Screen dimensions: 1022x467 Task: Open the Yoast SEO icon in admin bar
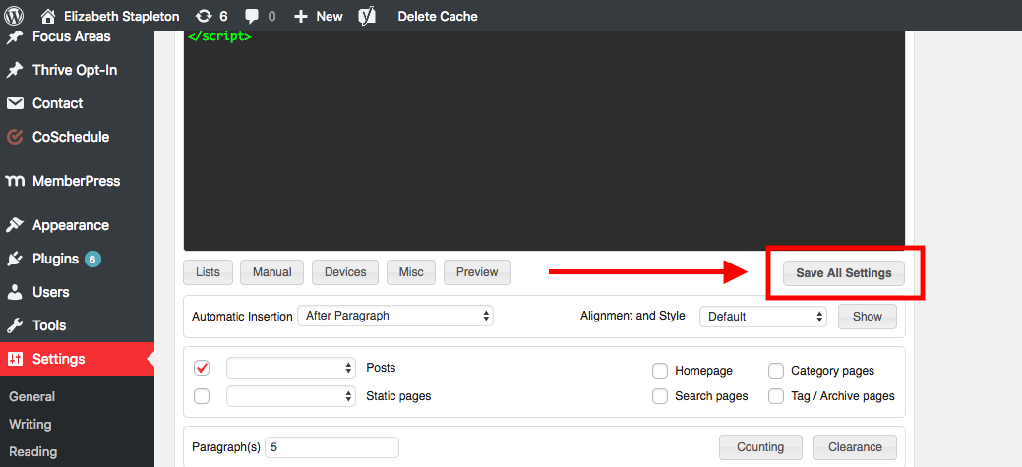(367, 16)
